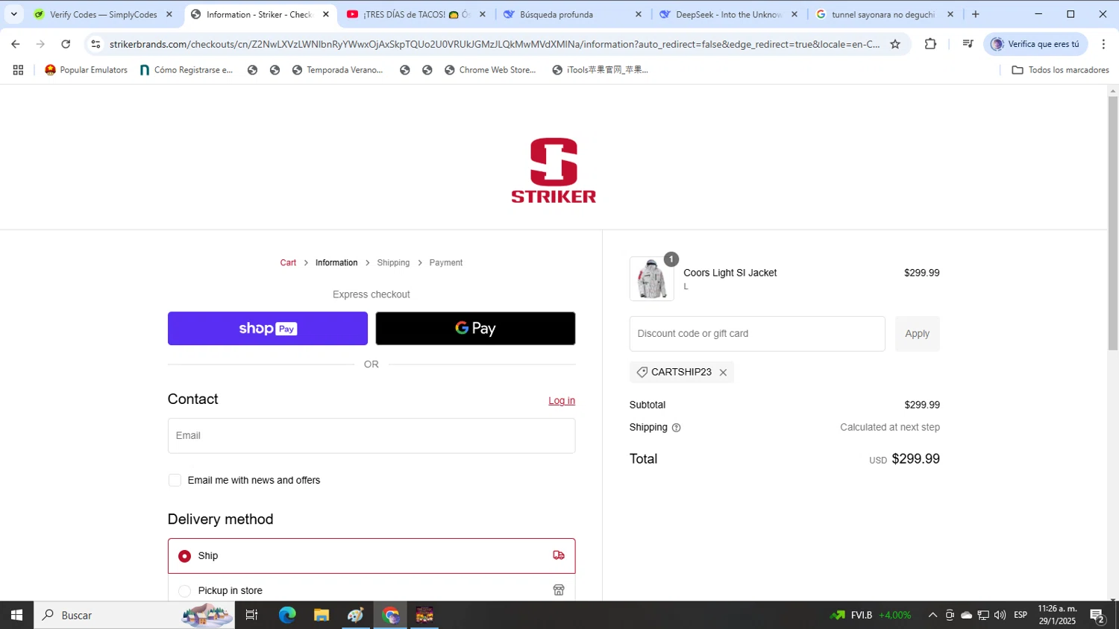Open the bookmarks apps grid icon
1119x629 pixels.
coord(18,70)
